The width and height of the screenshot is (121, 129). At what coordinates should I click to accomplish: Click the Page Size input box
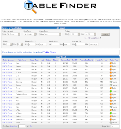click(115, 126)
